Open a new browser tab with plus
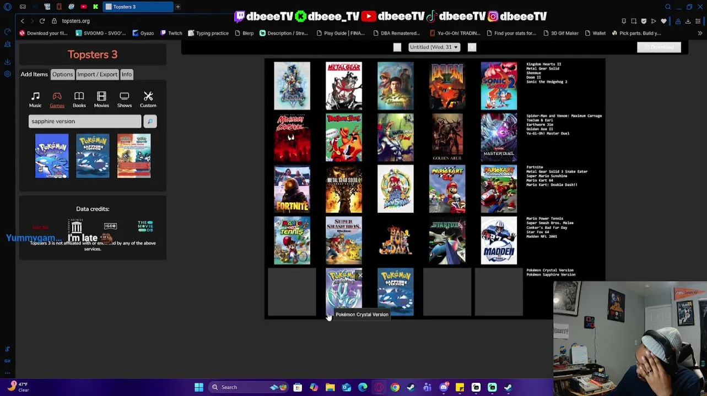The width and height of the screenshot is (707, 396). tap(178, 7)
